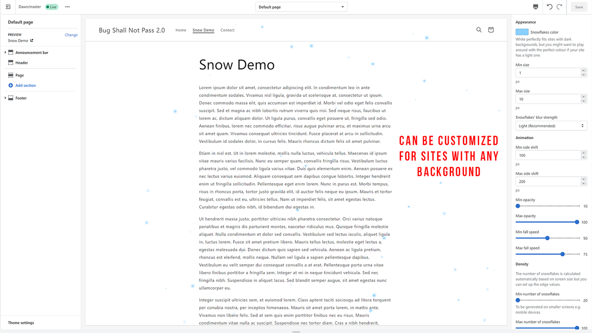Open the Snowflakes color swatch
Image resolution: width=592 pixels, height=333 pixels.
522,32
